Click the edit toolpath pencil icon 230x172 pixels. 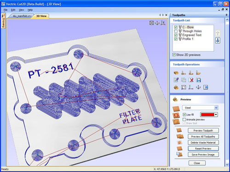coord(176,80)
